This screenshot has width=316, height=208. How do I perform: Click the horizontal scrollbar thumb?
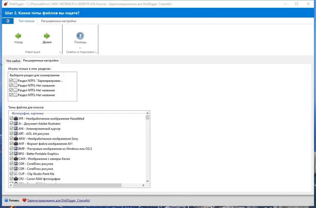(x=67, y=185)
